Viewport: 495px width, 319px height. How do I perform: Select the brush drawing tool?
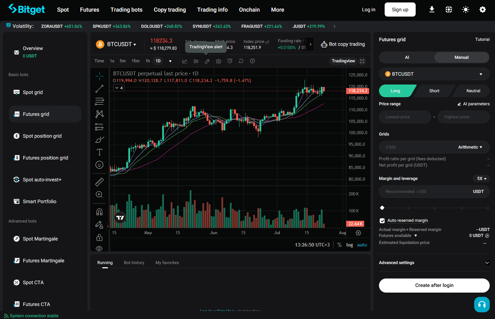click(x=99, y=139)
